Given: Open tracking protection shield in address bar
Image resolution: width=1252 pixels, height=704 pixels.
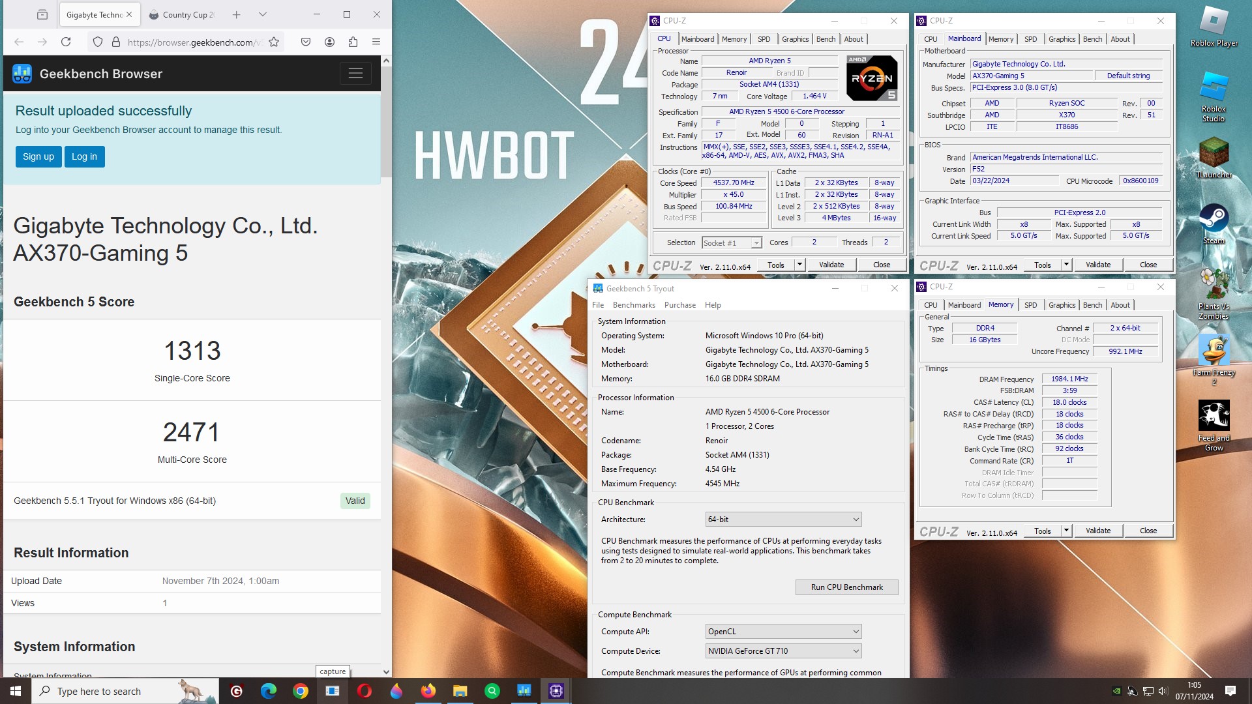Looking at the screenshot, I should 98,42.
